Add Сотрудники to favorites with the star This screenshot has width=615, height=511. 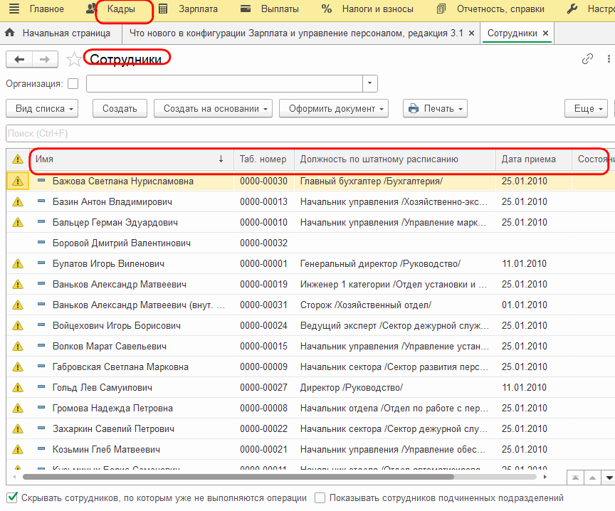click(x=73, y=59)
